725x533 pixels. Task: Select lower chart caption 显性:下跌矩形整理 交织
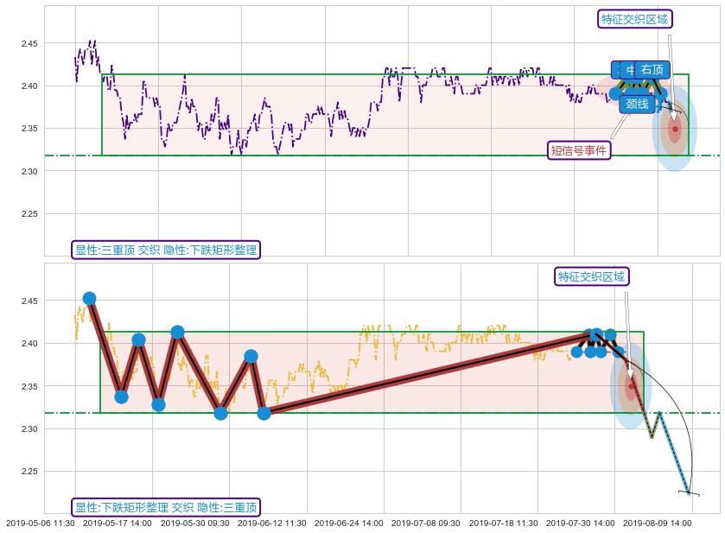tap(165, 507)
